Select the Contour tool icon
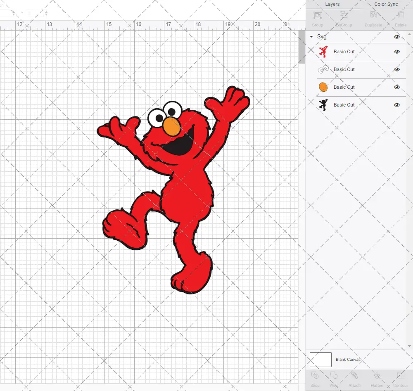Viewport: 413px width, 391px height. pos(401,375)
